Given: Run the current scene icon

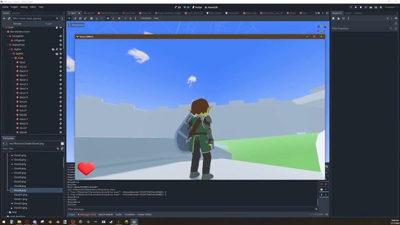Looking at the screenshot, I should 371,7.
